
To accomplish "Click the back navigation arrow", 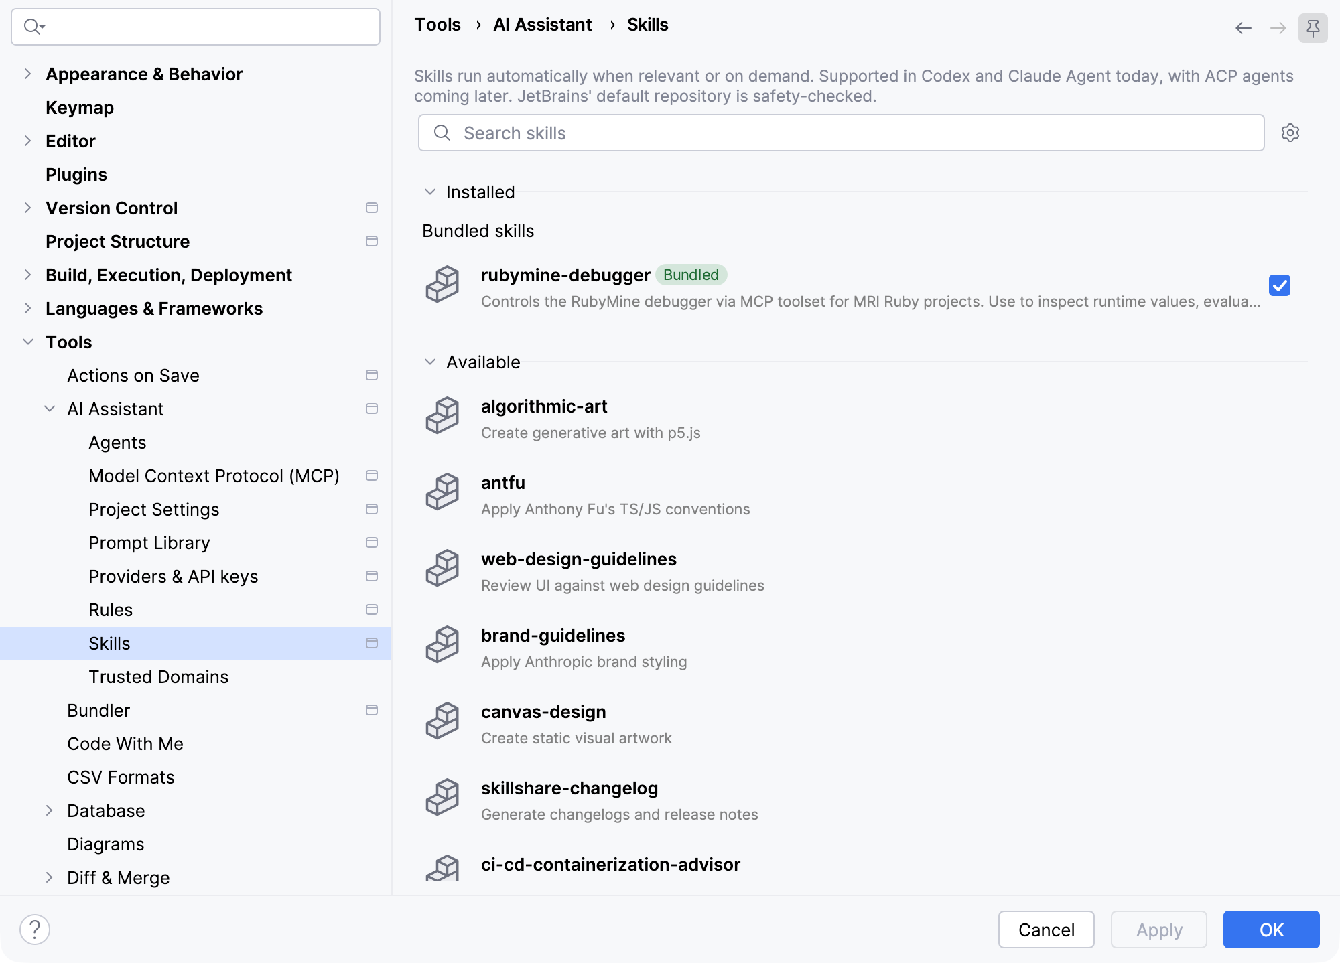I will coord(1244,27).
